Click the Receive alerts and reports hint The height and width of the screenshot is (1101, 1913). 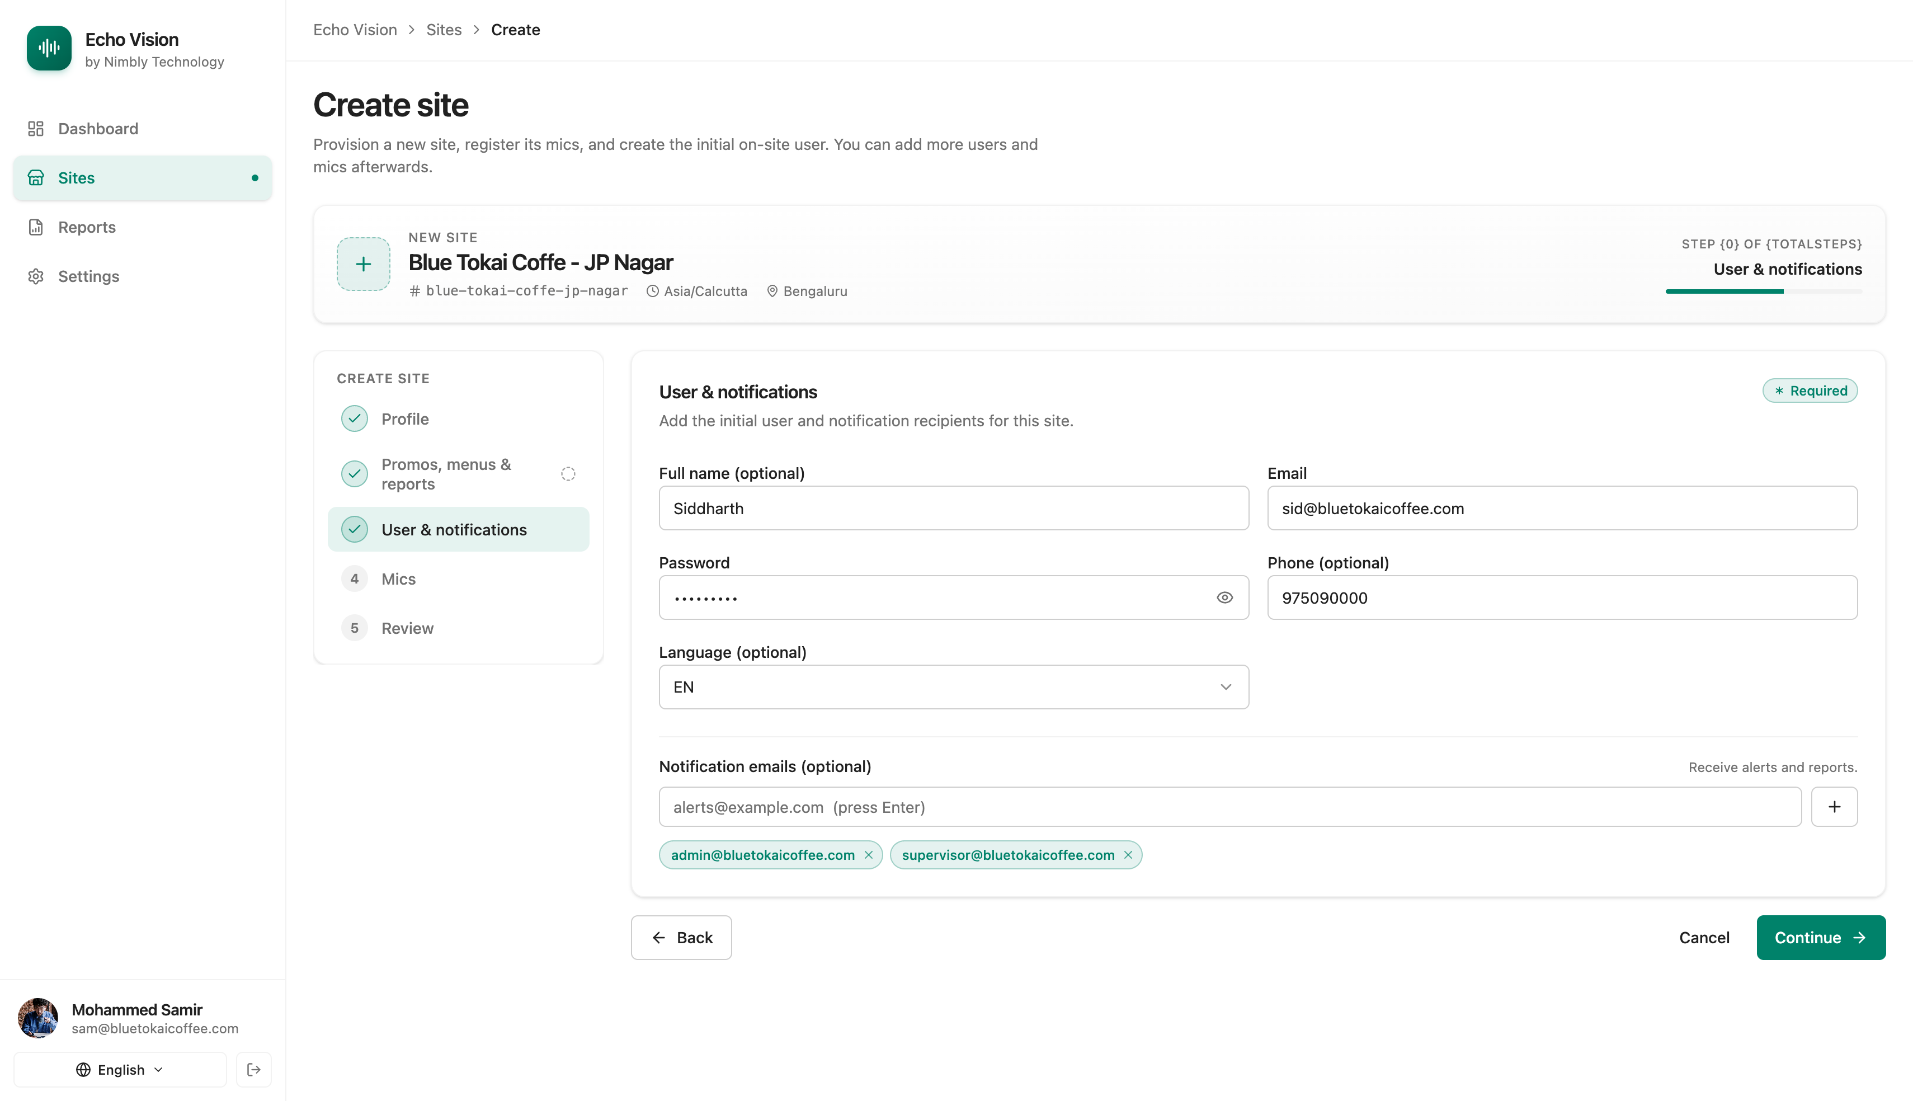click(1773, 767)
